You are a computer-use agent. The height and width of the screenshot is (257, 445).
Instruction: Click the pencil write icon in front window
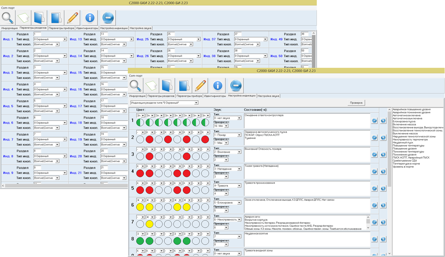click(200, 86)
